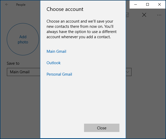Viewport: 166px width, 139px height.
Task: Click the People app title text
Action: [21, 5]
